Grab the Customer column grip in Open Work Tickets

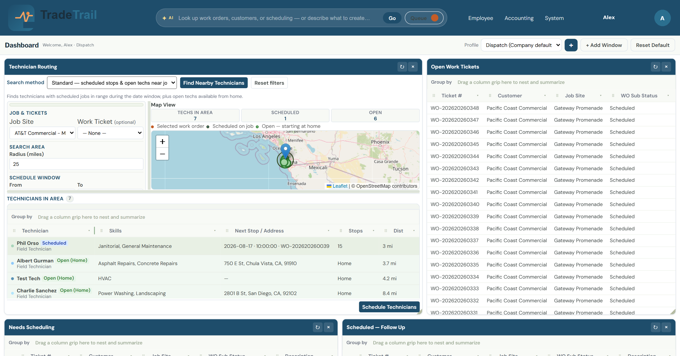coord(490,96)
